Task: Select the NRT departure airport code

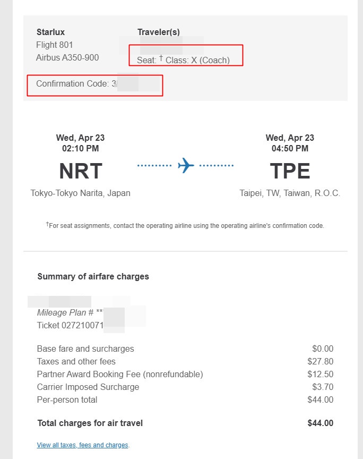Action: pyautogui.click(x=81, y=171)
